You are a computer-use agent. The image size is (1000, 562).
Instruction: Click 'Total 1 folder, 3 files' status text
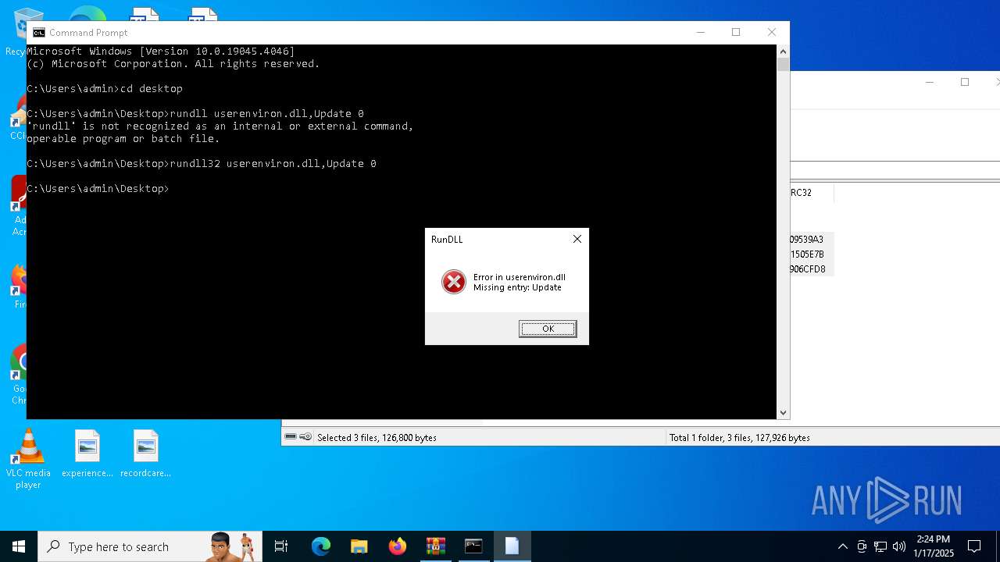(739, 438)
